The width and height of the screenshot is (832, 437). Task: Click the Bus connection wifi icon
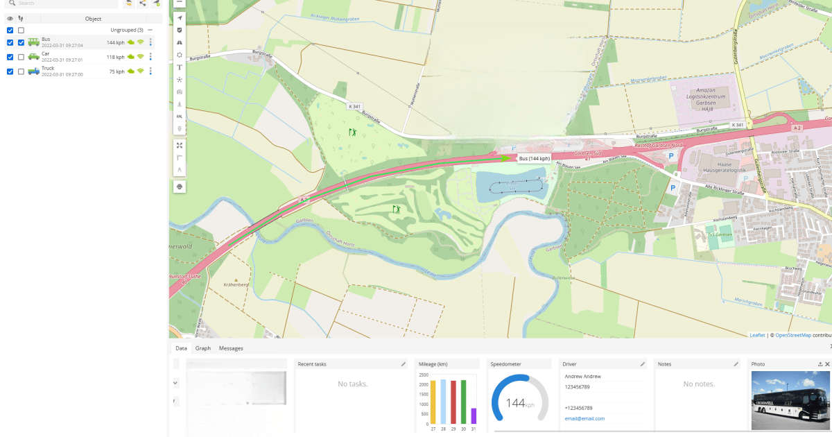pos(140,42)
